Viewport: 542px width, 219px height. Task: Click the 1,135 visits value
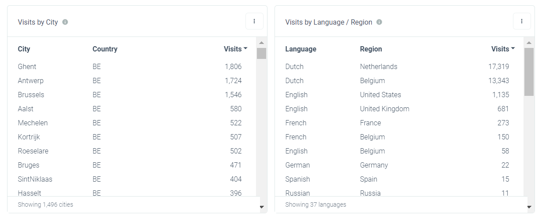click(501, 95)
